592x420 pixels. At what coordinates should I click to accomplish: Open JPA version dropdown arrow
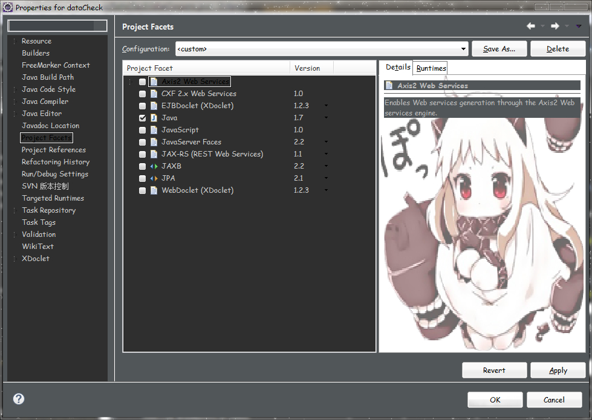click(326, 178)
